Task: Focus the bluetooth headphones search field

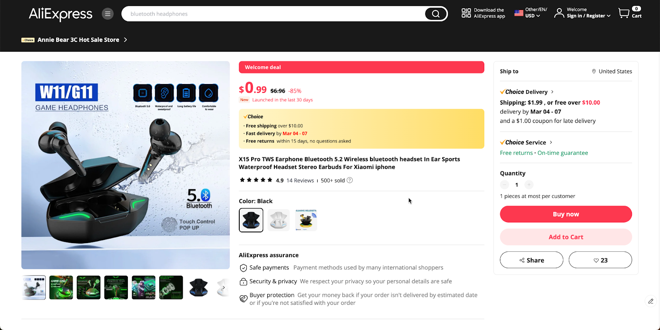Action: click(x=274, y=14)
